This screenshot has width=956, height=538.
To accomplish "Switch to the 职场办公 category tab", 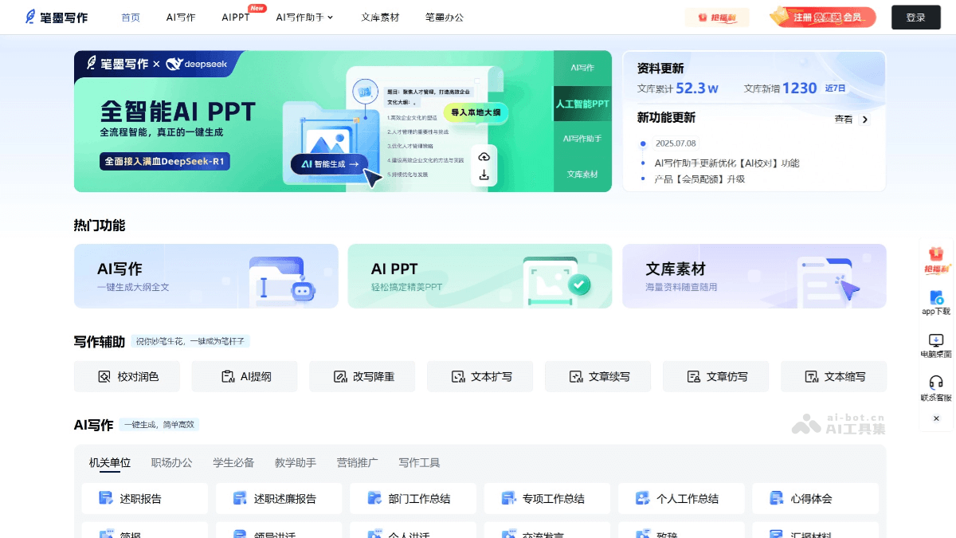I will coord(171,462).
